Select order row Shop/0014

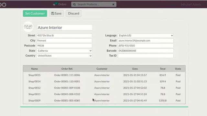coord(104,82)
